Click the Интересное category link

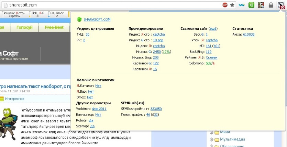point(15,99)
